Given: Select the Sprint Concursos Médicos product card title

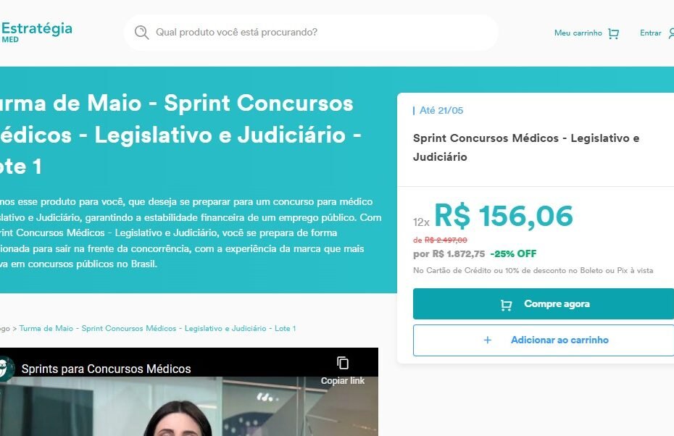Looking at the screenshot, I should coord(526,147).
